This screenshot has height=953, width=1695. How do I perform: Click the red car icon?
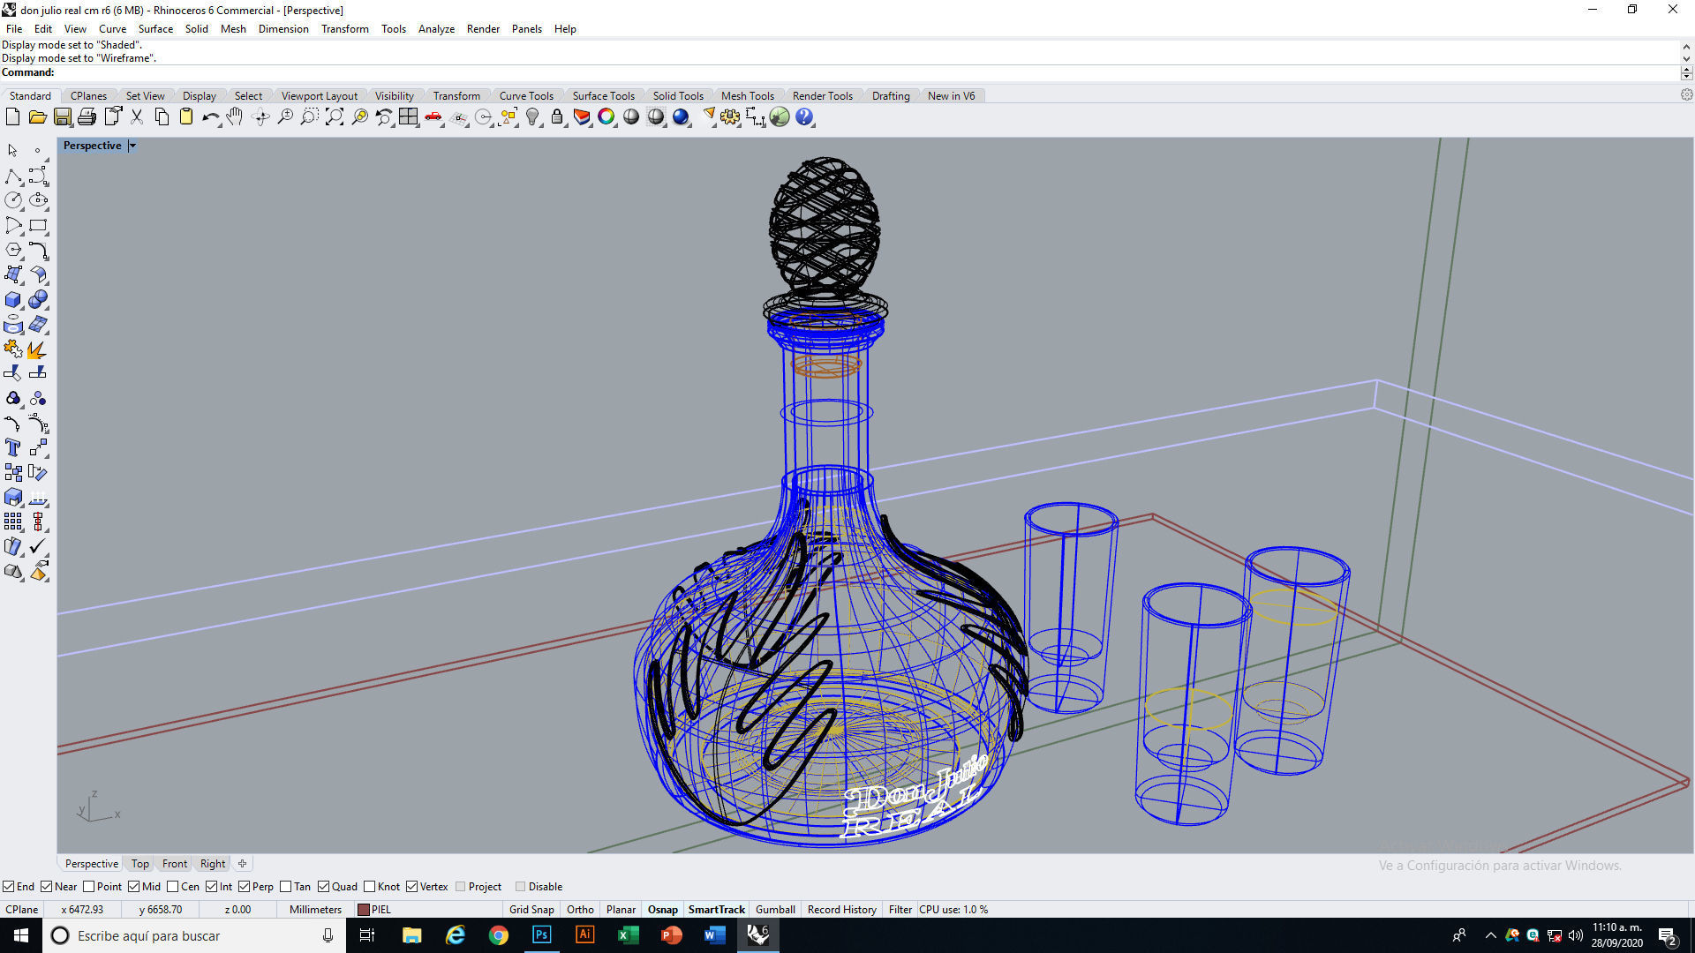point(433,116)
